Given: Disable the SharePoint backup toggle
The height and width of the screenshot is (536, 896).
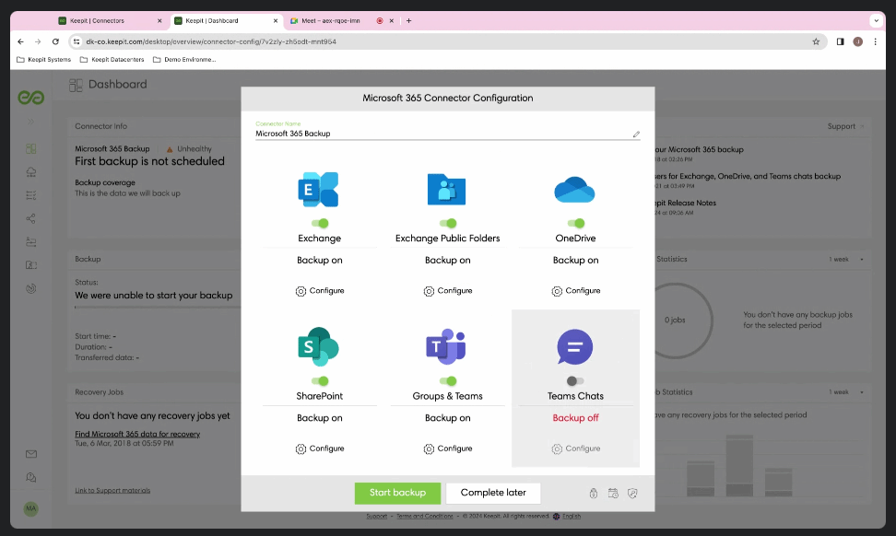Looking at the screenshot, I should [x=320, y=381].
